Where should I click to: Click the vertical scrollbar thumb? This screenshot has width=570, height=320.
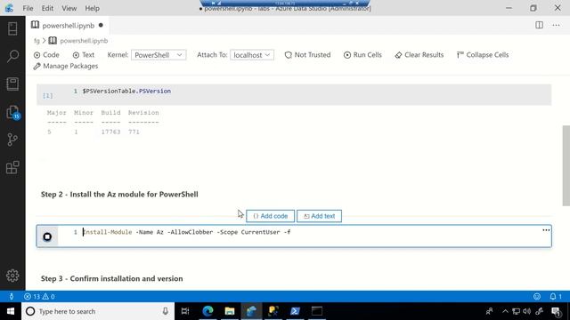click(566, 165)
